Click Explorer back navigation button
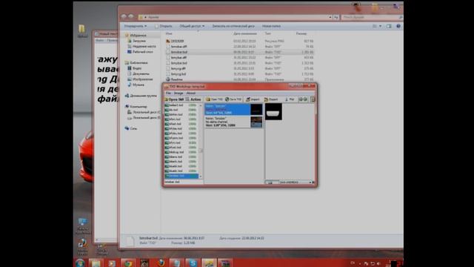This screenshot has height=267, width=474. click(x=124, y=16)
